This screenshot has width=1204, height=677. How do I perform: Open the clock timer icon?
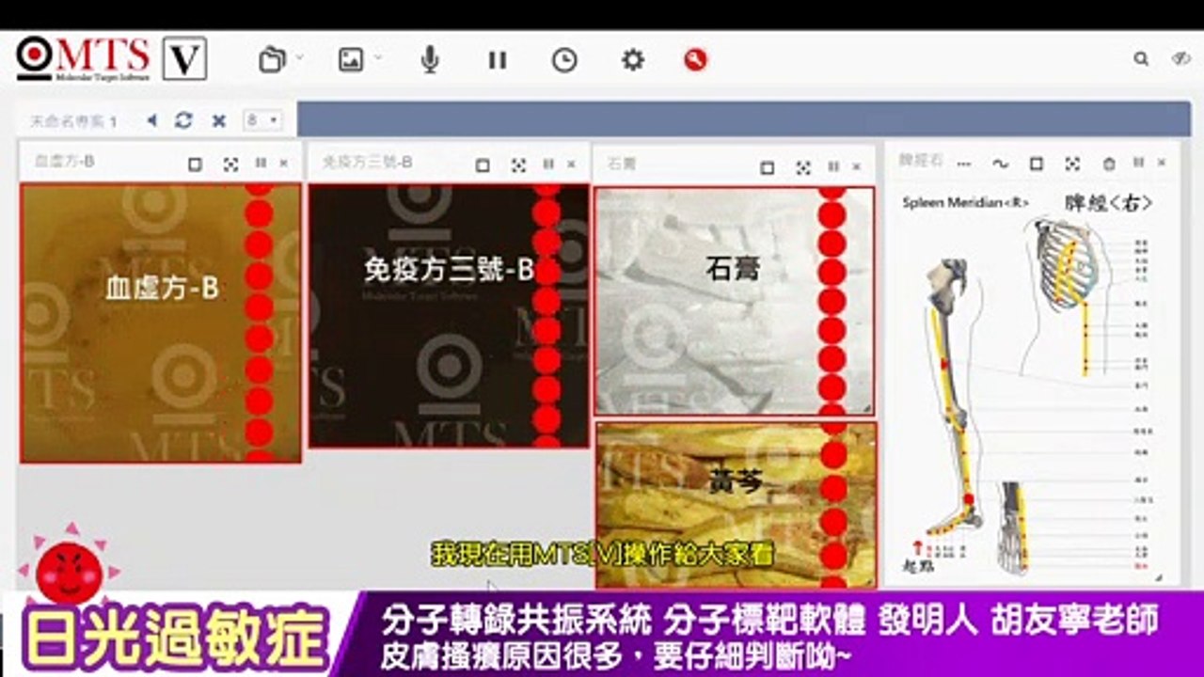(x=564, y=60)
